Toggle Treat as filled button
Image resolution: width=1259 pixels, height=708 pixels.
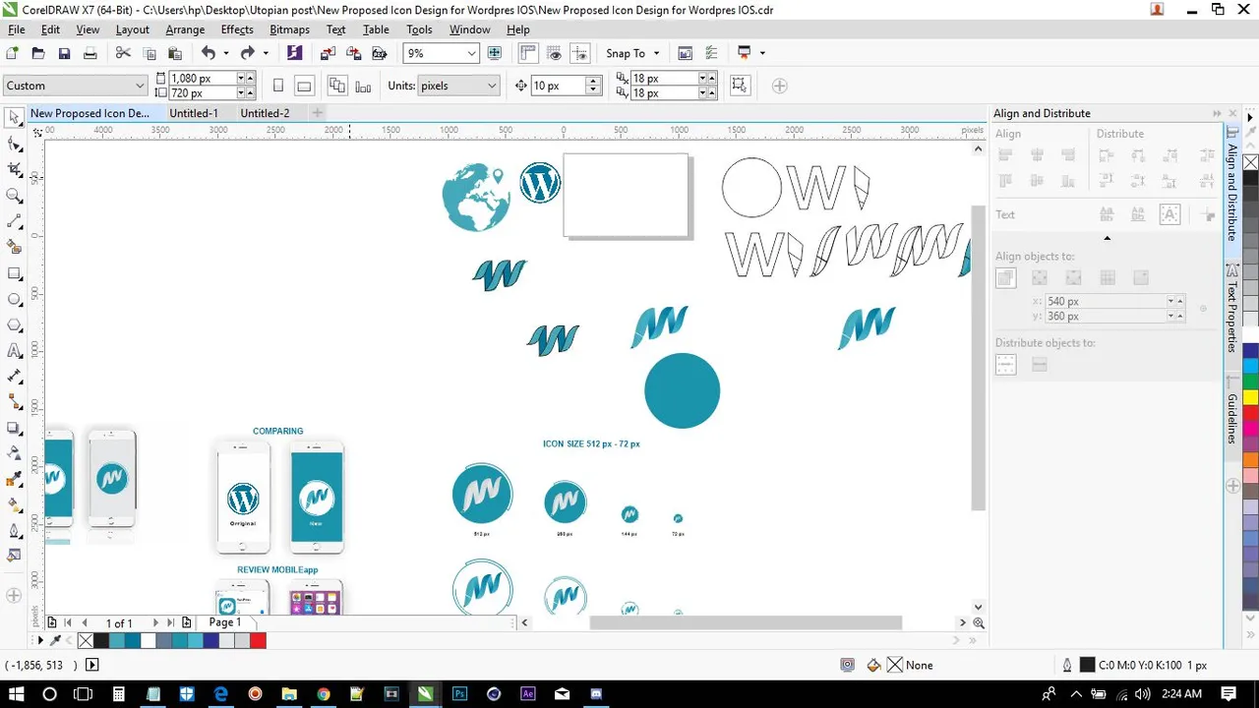pos(740,86)
